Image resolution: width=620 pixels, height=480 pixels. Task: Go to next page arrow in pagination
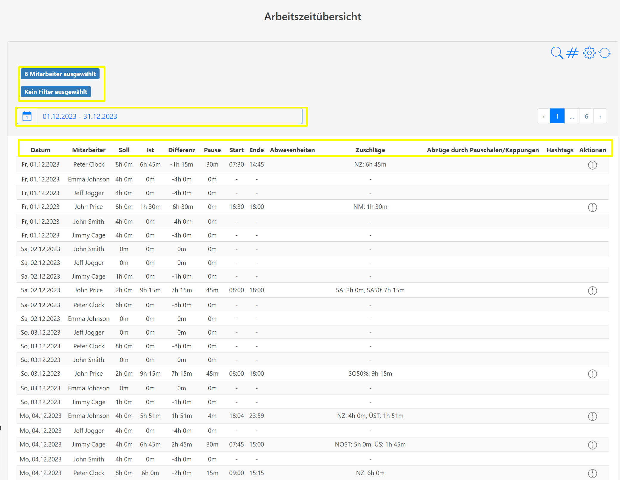click(600, 116)
